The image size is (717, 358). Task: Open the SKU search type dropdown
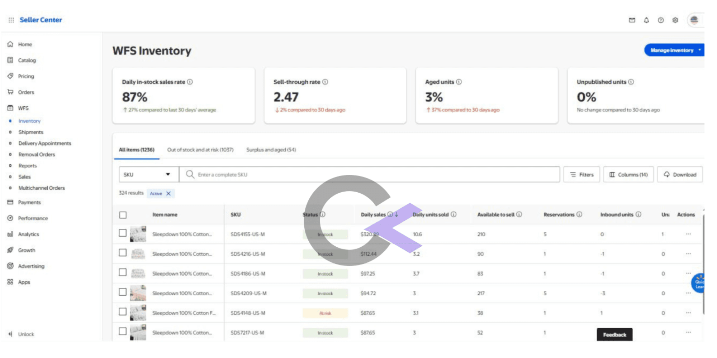pyautogui.click(x=149, y=174)
